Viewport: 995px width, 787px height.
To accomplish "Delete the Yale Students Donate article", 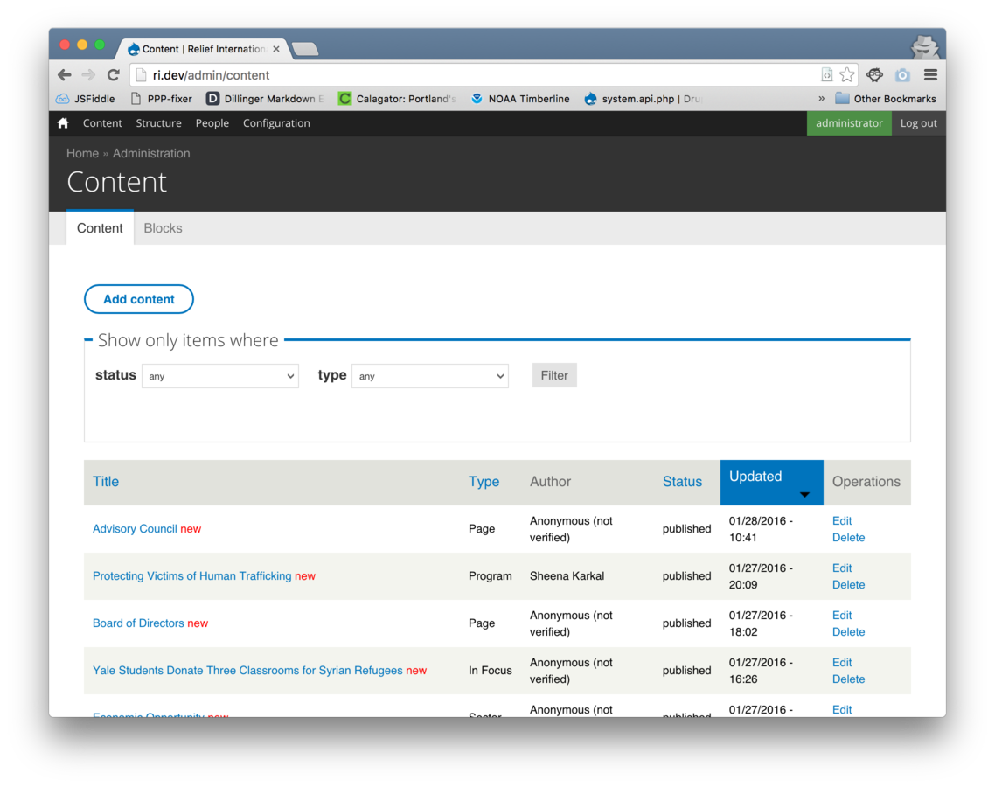I will [x=848, y=679].
